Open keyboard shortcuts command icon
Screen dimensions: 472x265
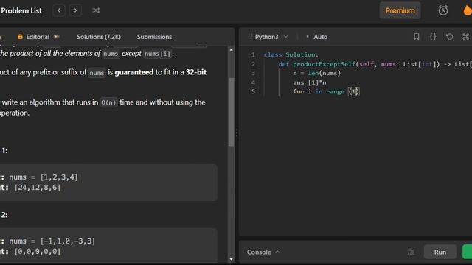tap(465, 37)
